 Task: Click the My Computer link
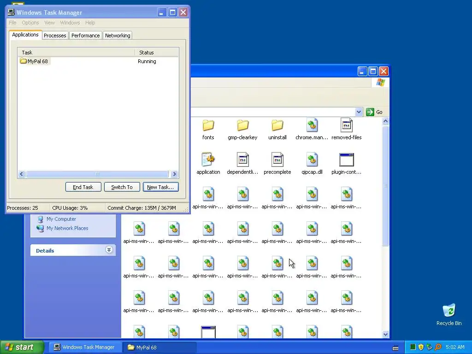pos(61,219)
